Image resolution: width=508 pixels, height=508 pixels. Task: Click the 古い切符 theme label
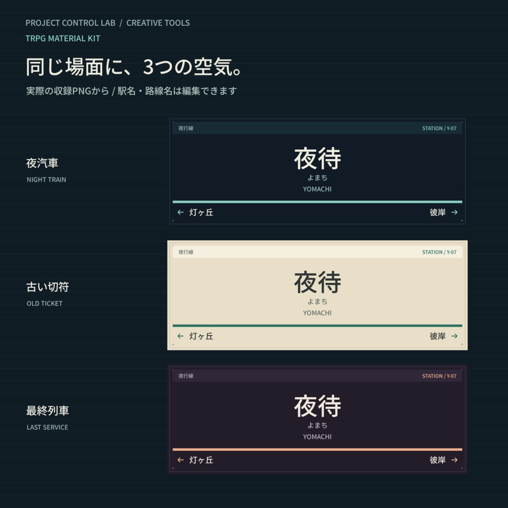48,287
